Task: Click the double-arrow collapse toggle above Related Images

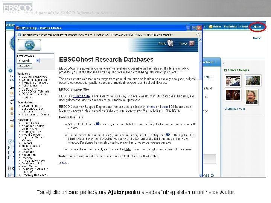Action: (x=224, y=62)
